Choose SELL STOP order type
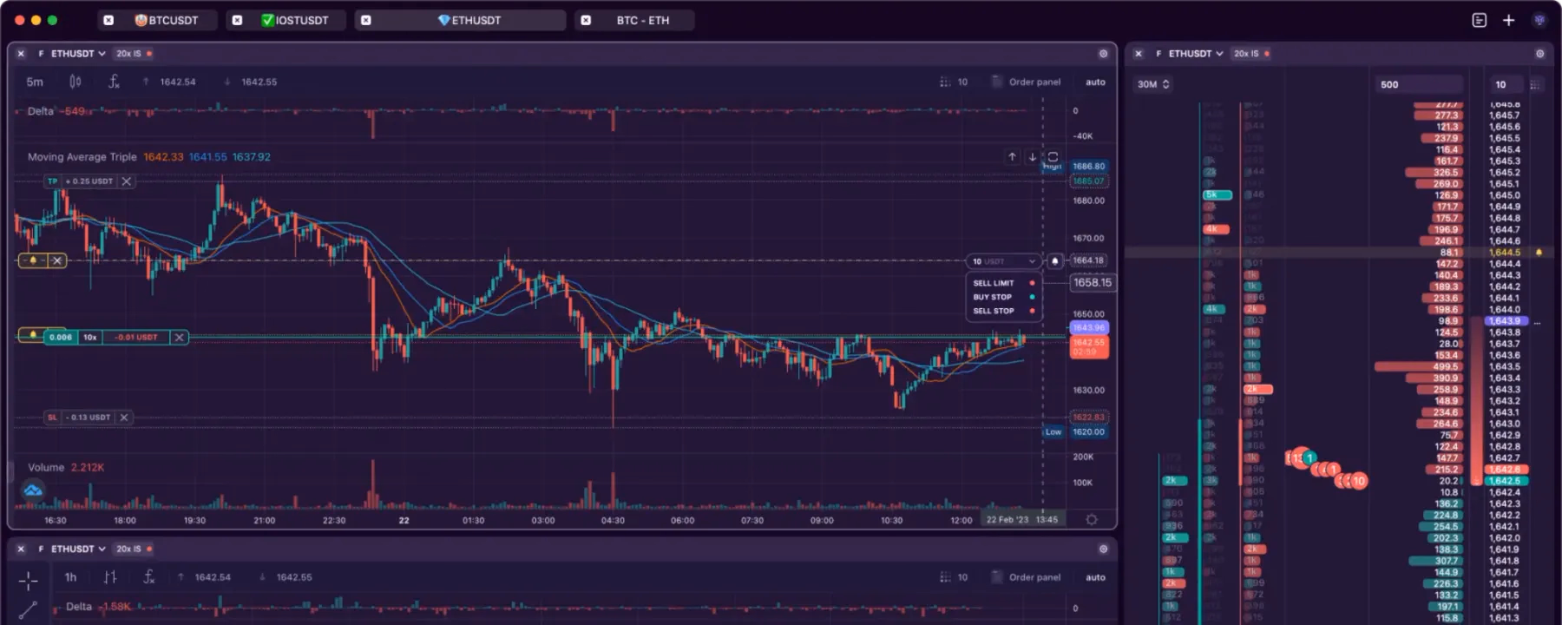 [x=1004, y=311]
